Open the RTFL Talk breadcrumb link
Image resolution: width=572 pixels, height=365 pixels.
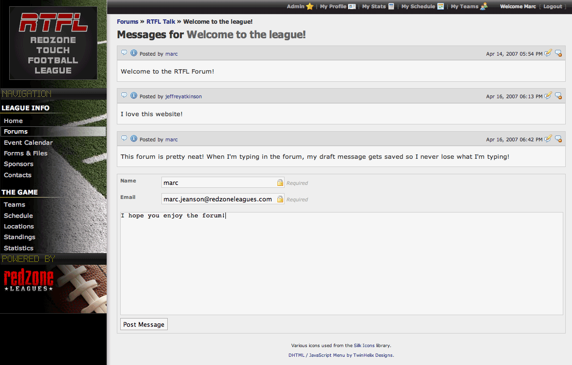tap(161, 21)
